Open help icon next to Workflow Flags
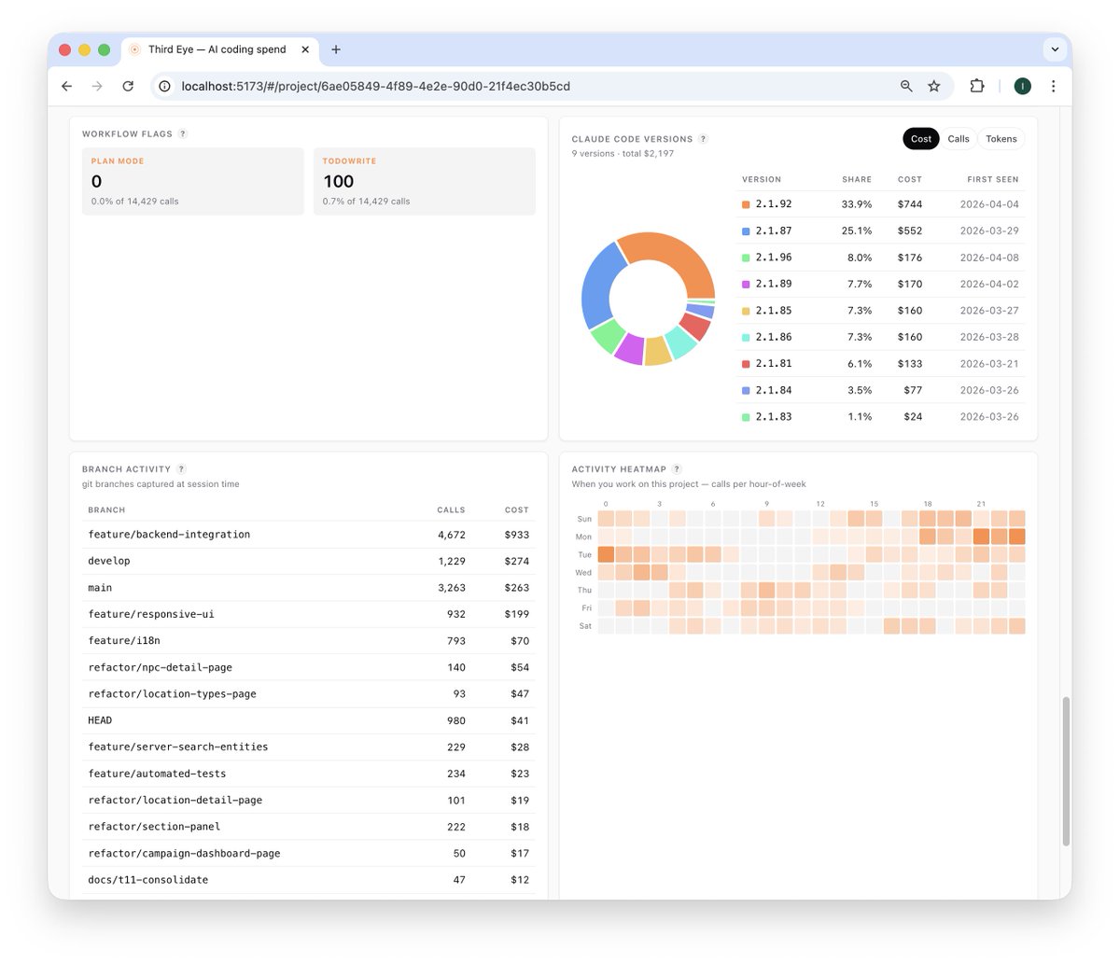The image size is (1120, 963). [183, 133]
